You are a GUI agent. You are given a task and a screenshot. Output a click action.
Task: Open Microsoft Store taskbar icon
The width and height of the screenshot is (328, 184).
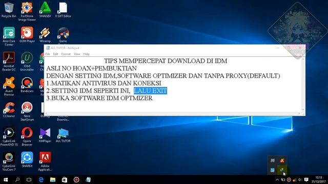[65, 179]
